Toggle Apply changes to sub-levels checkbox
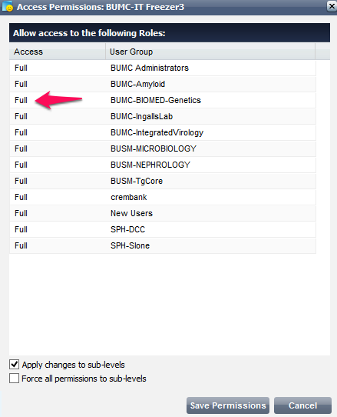Viewport: 337px width, 417px height. click(14, 365)
